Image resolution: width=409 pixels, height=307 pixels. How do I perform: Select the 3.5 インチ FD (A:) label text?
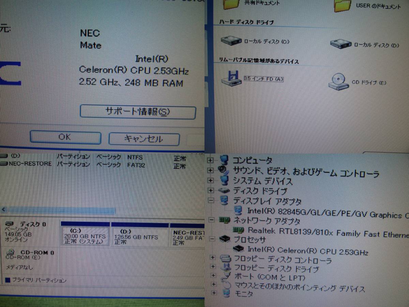(264, 79)
